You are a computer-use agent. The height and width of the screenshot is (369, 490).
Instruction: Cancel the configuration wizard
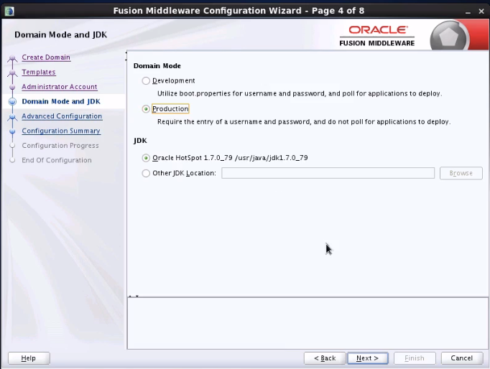pyautogui.click(x=462, y=358)
